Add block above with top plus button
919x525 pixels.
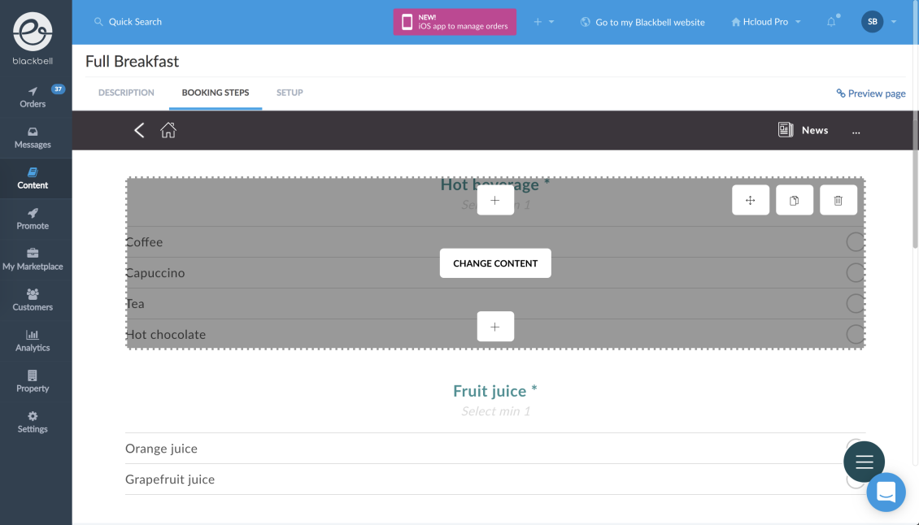click(495, 201)
